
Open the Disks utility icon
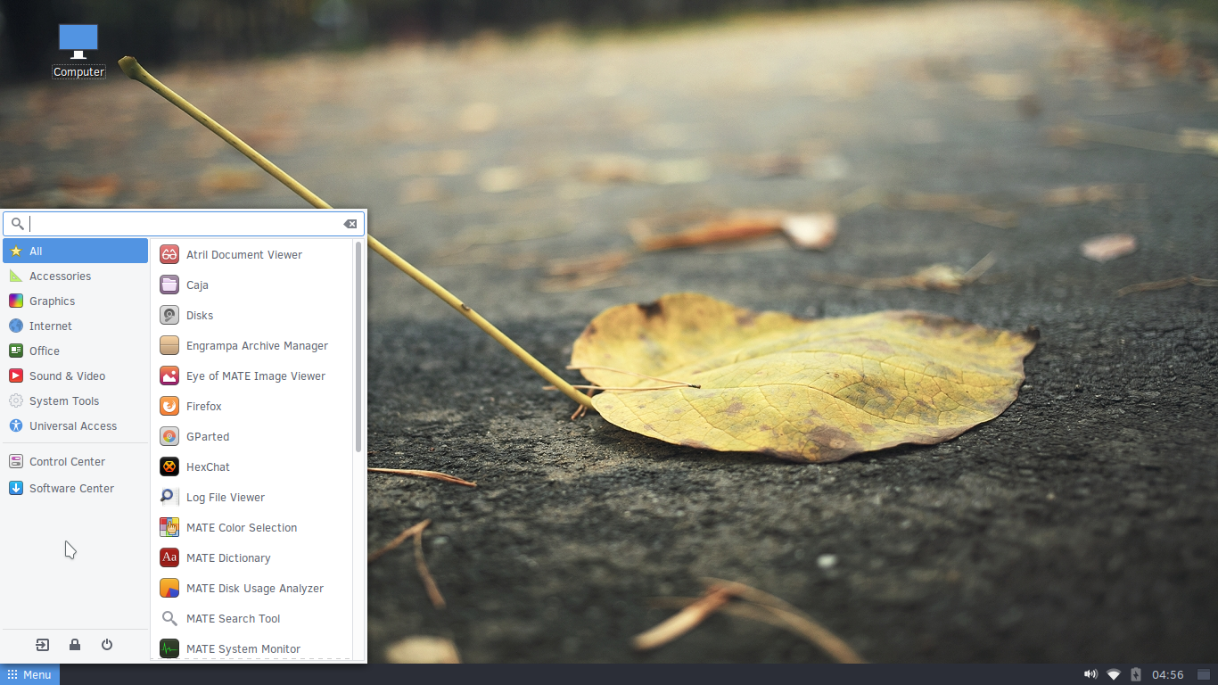[x=169, y=315]
